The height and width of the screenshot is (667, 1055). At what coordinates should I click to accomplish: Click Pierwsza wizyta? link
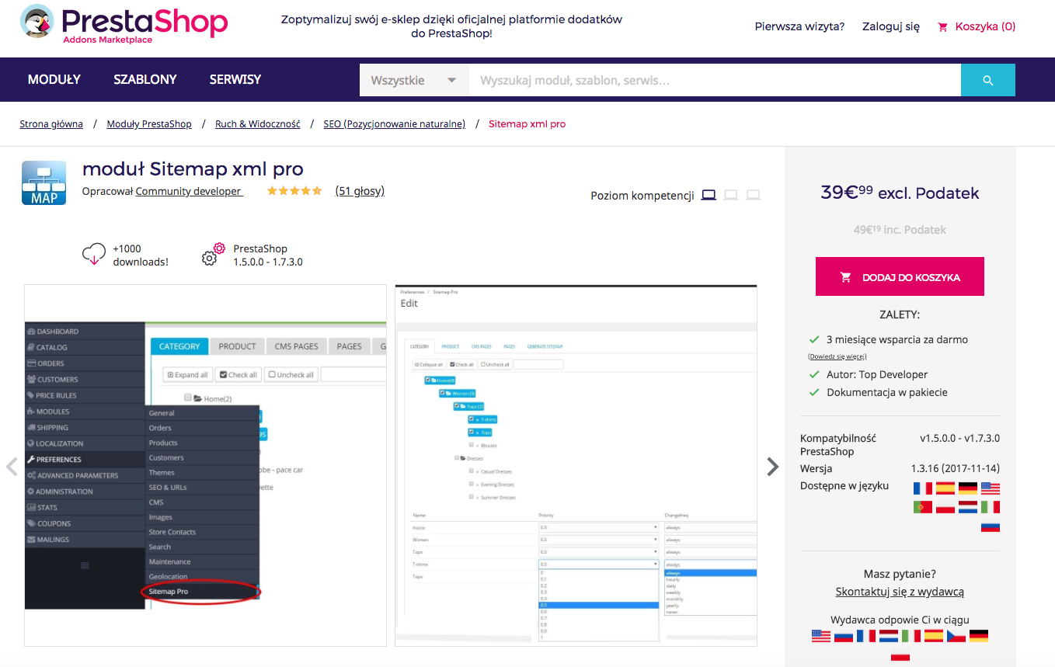(799, 26)
